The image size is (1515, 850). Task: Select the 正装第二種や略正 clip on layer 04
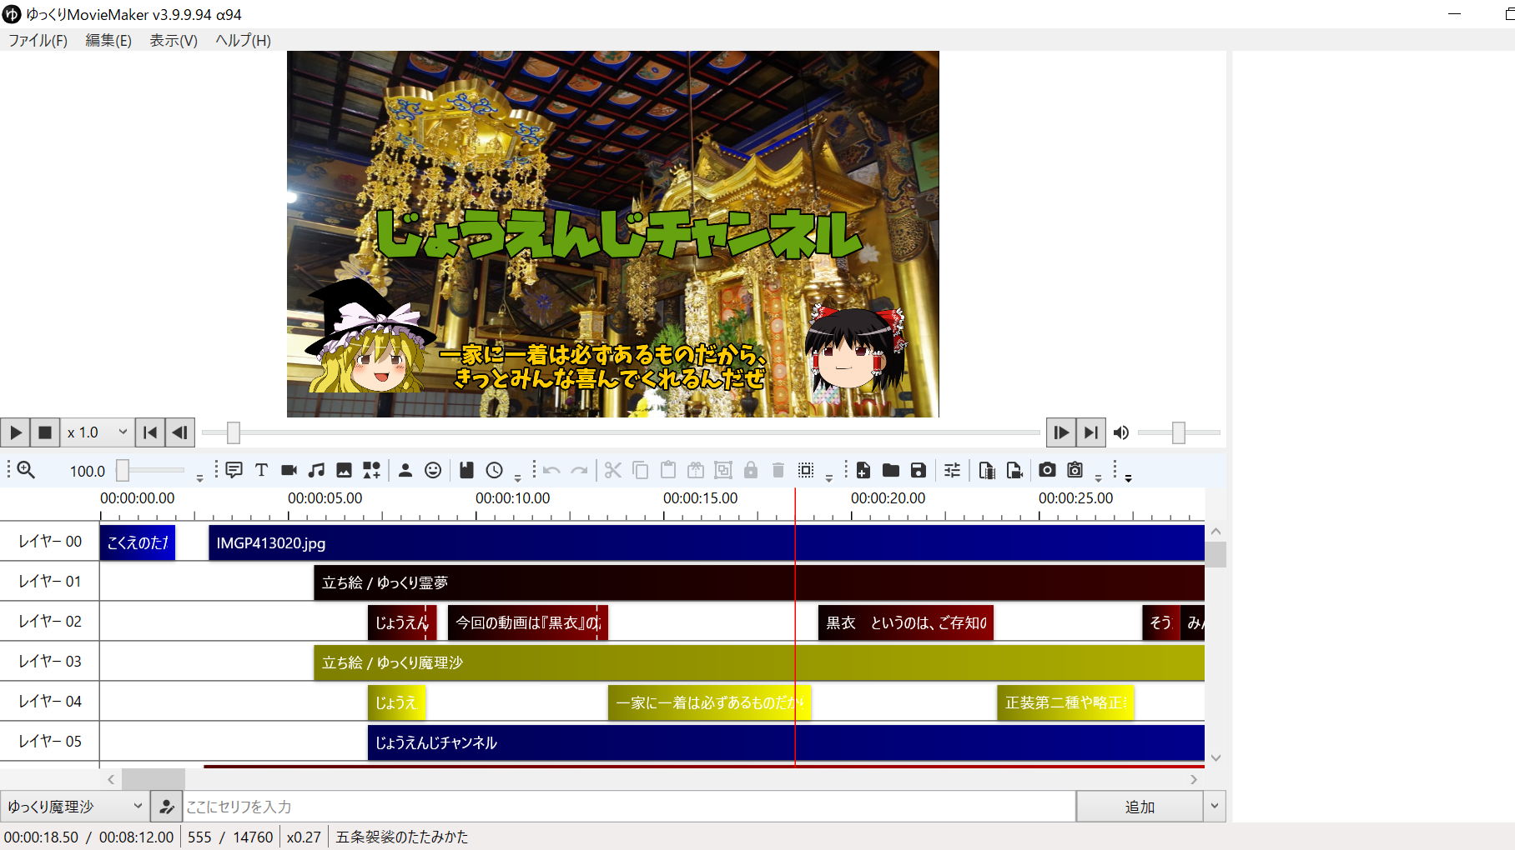1065,702
